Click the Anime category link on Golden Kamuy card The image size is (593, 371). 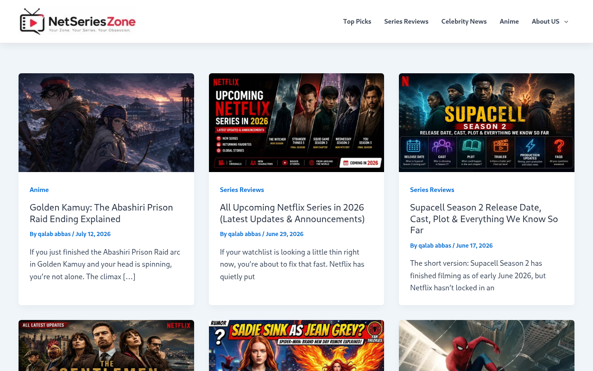[39, 190]
